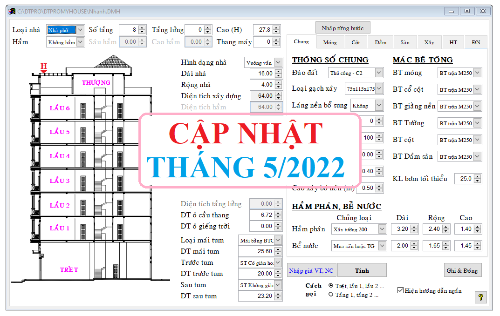This screenshot has height=316, width=500.
Task: Toggle the Hiện hướng dẫn ngắn checkbox
Action: click(400, 290)
